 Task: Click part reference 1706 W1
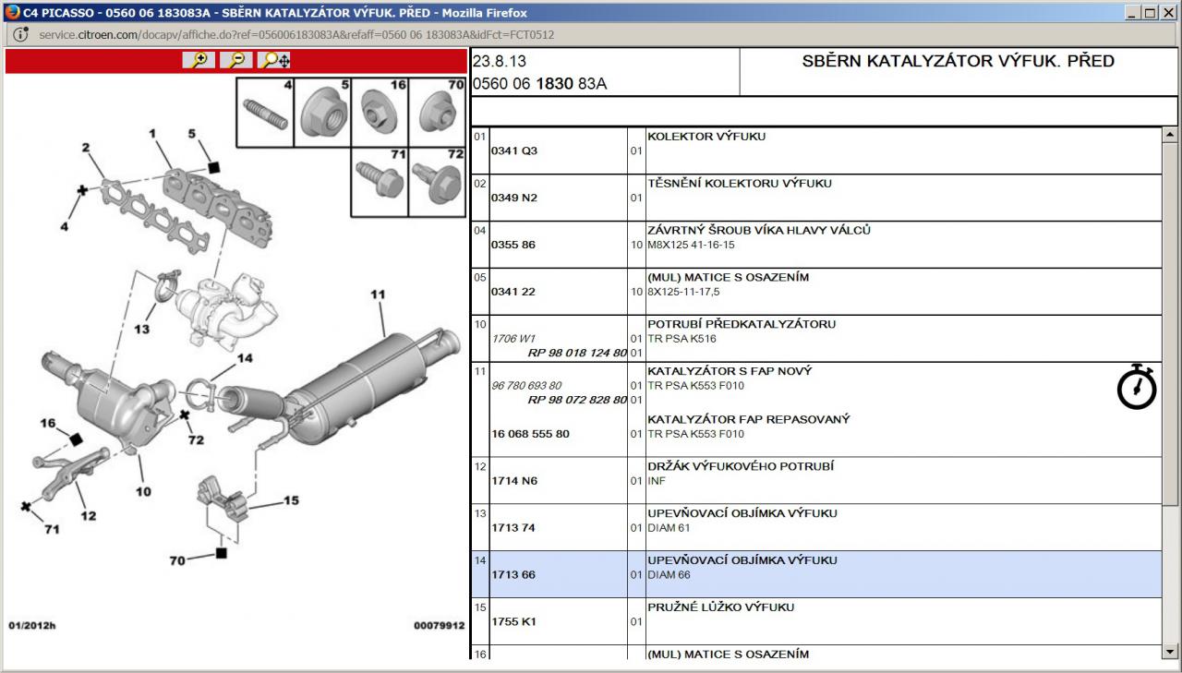point(513,339)
